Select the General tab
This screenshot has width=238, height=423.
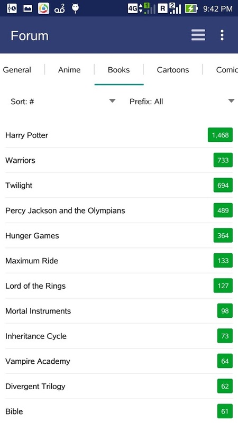point(17,70)
